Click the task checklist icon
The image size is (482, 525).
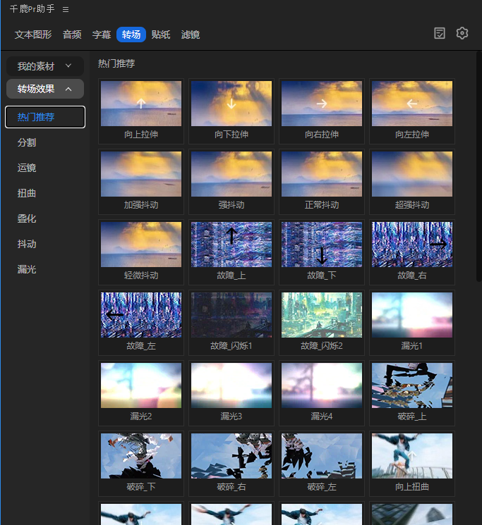click(440, 33)
